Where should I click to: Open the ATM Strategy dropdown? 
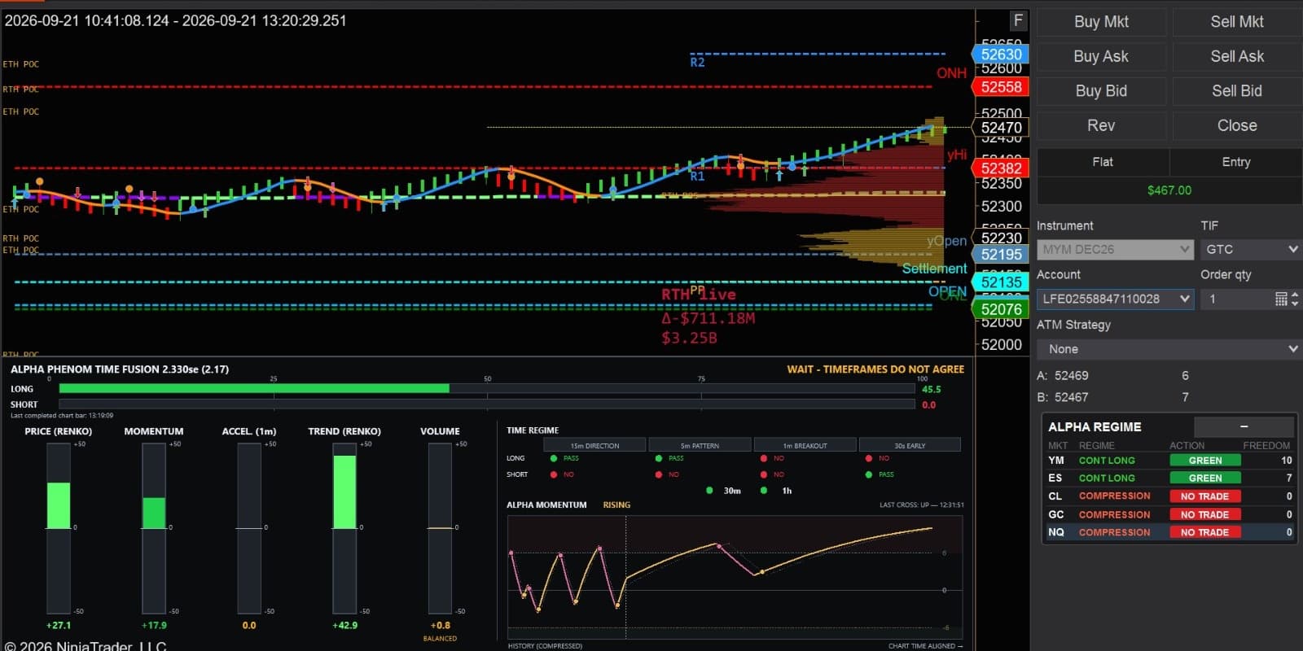pos(1169,349)
